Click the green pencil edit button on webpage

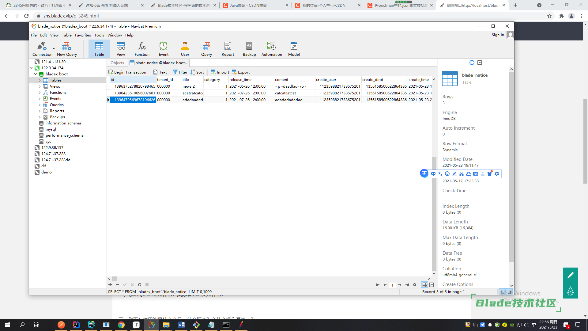pos(571,275)
